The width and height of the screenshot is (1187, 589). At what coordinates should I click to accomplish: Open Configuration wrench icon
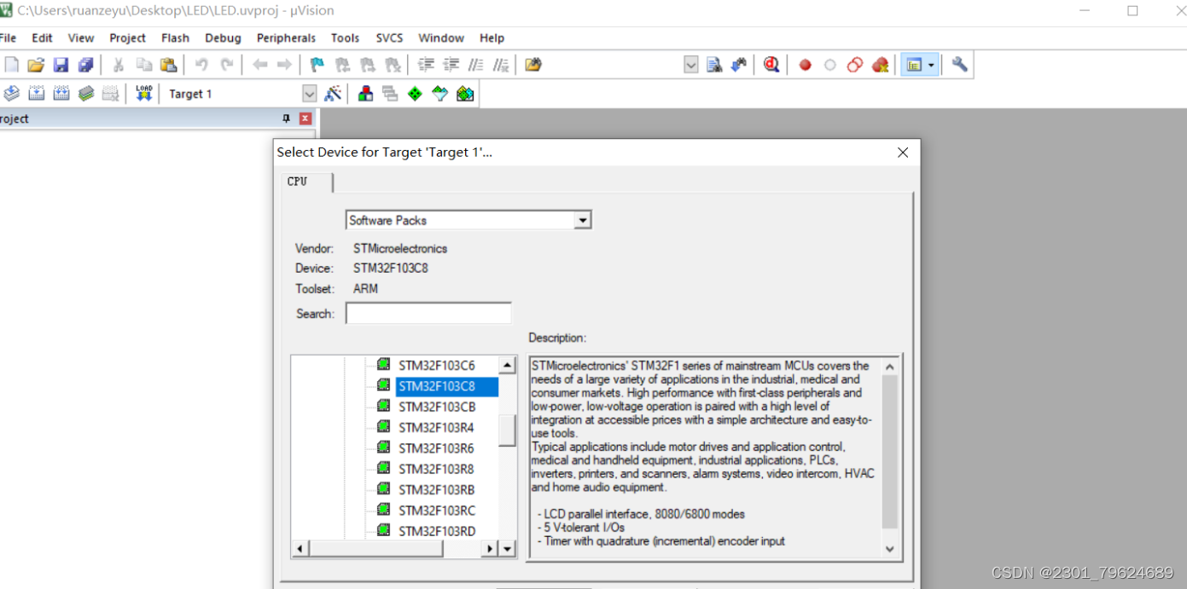(x=959, y=65)
